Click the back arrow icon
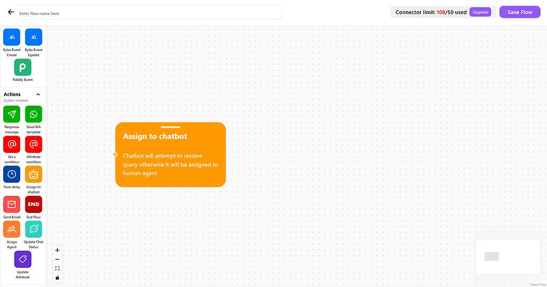The width and height of the screenshot is (547, 287). coord(11,12)
